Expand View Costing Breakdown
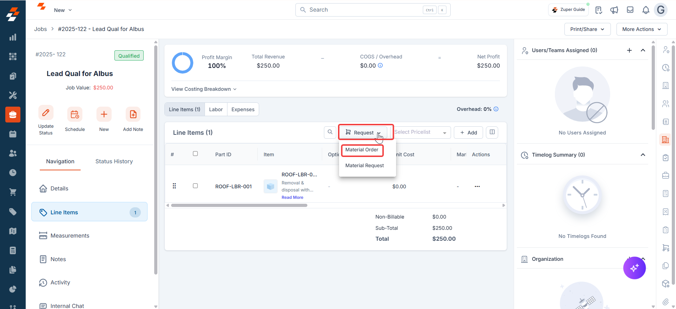Viewport: 676px width, 309px height. (204, 89)
